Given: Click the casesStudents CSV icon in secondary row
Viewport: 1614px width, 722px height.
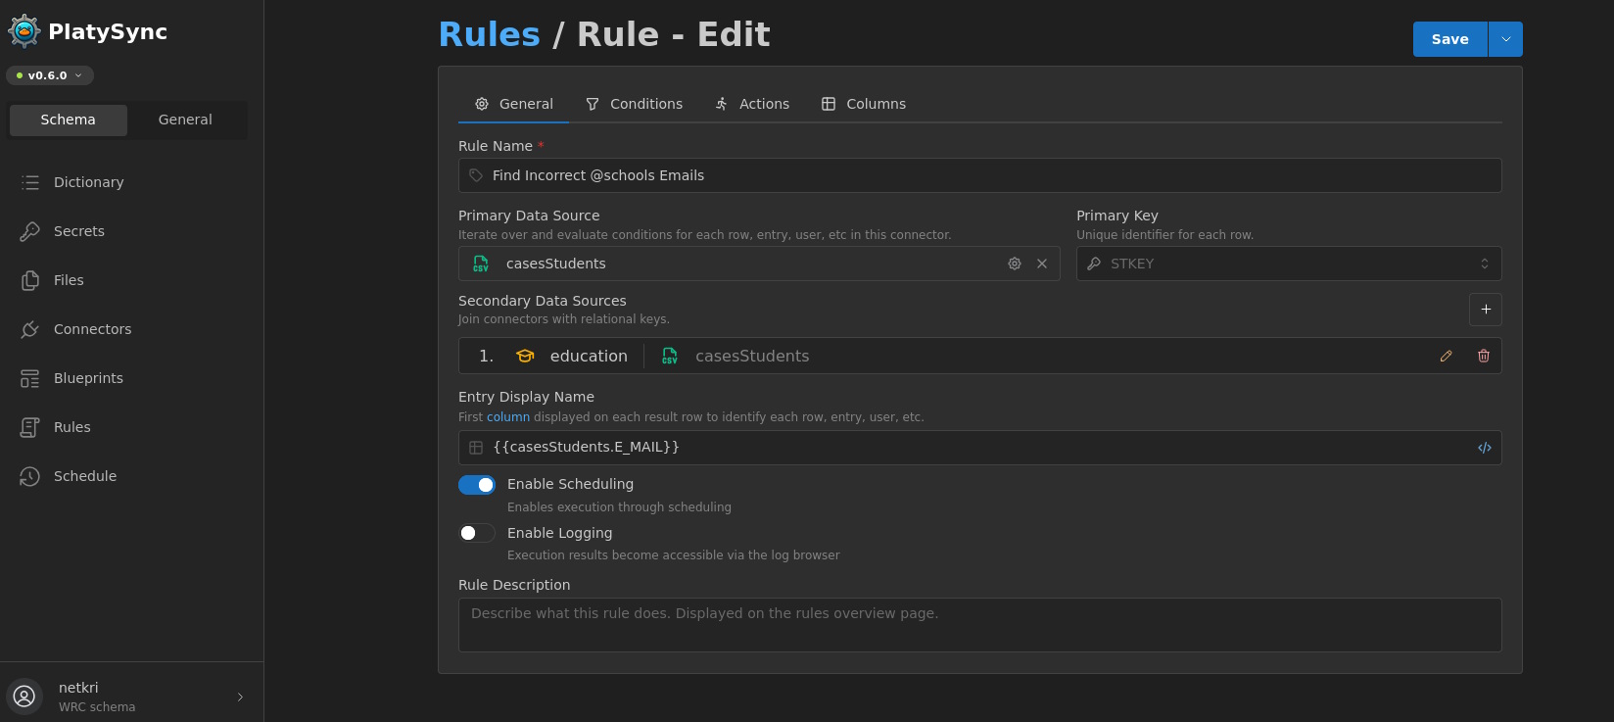Looking at the screenshot, I should pyautogui.click(x=670, y=357).
